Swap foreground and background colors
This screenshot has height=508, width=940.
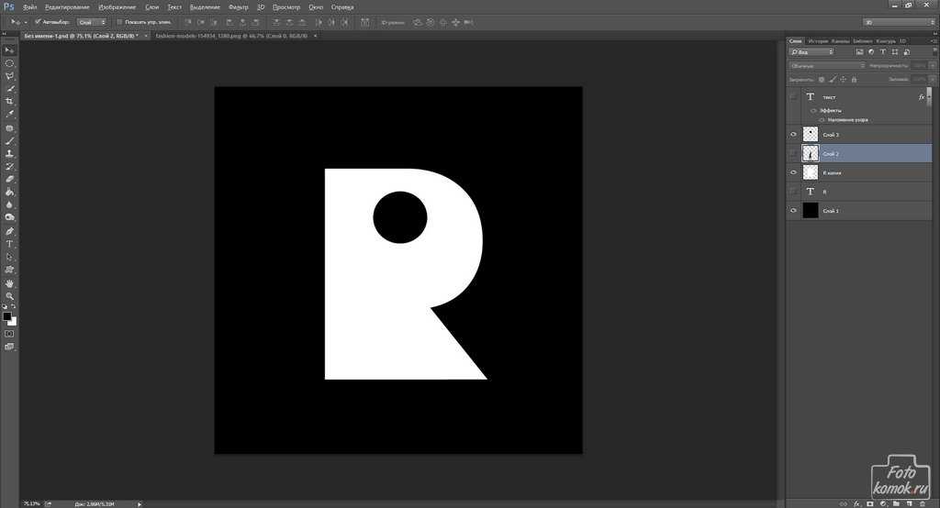(x=14, y=306)
